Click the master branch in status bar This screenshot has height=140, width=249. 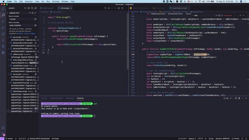pos(9,138)
